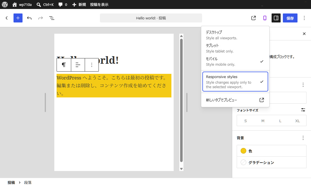The width and height of the screenshot is (311, 187).
Task: Open the text alignment control
Action: [78, 65]
